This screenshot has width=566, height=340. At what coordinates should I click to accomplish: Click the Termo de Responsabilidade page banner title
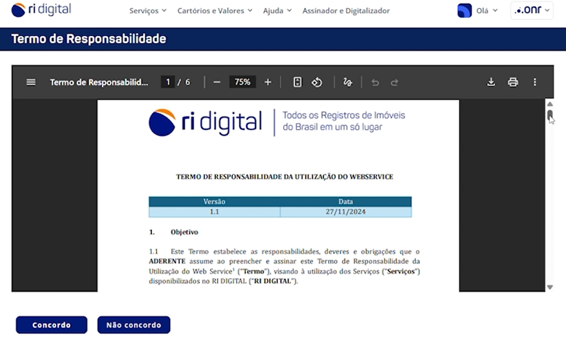coord(88,39)
